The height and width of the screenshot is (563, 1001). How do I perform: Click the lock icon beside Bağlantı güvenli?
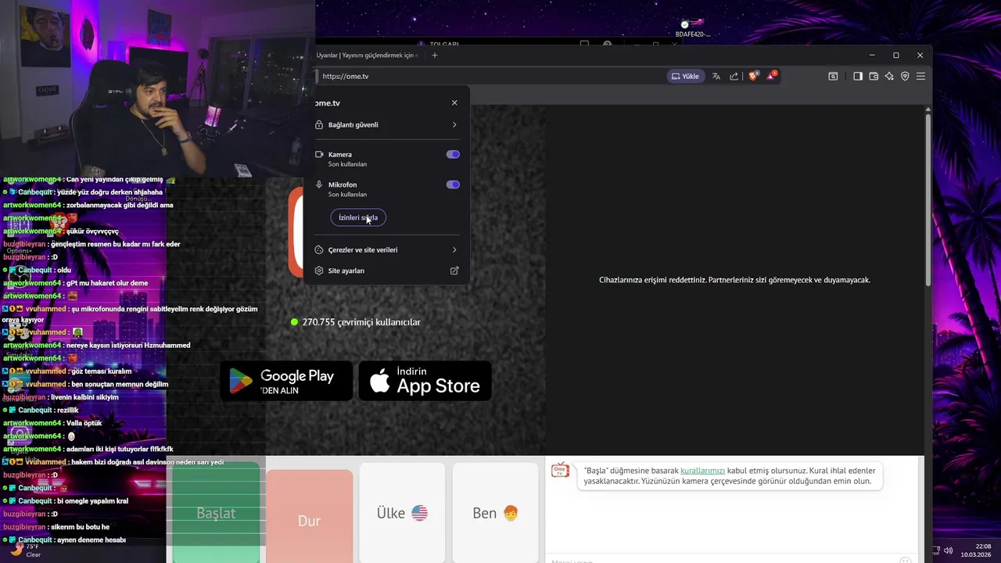[319, 125]
